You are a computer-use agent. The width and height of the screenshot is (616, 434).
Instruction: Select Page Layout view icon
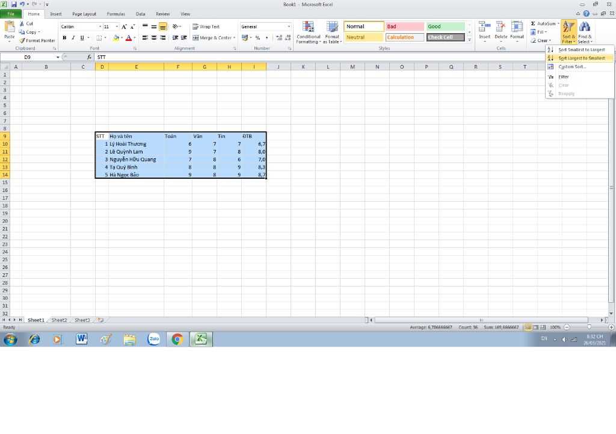pyautogui.click(x=535, y=327)
